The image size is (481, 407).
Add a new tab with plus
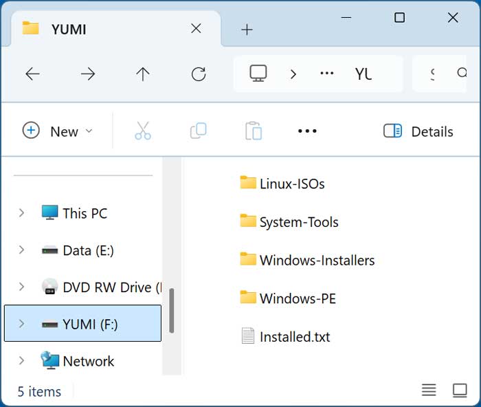coord(247,30)
